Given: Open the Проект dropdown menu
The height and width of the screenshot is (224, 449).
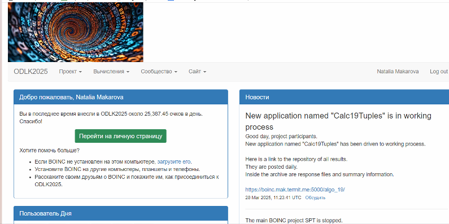Looking at the screenshot, I should 71,72.
